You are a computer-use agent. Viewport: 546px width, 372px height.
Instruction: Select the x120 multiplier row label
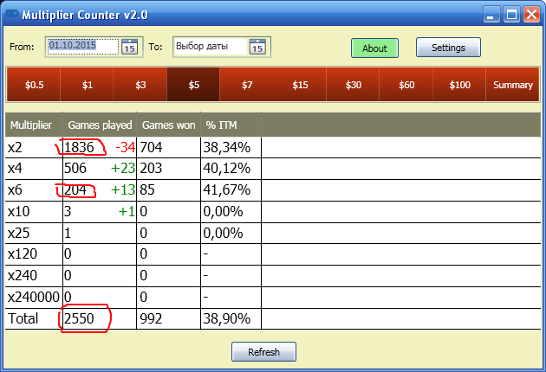[x=23, y=253]
